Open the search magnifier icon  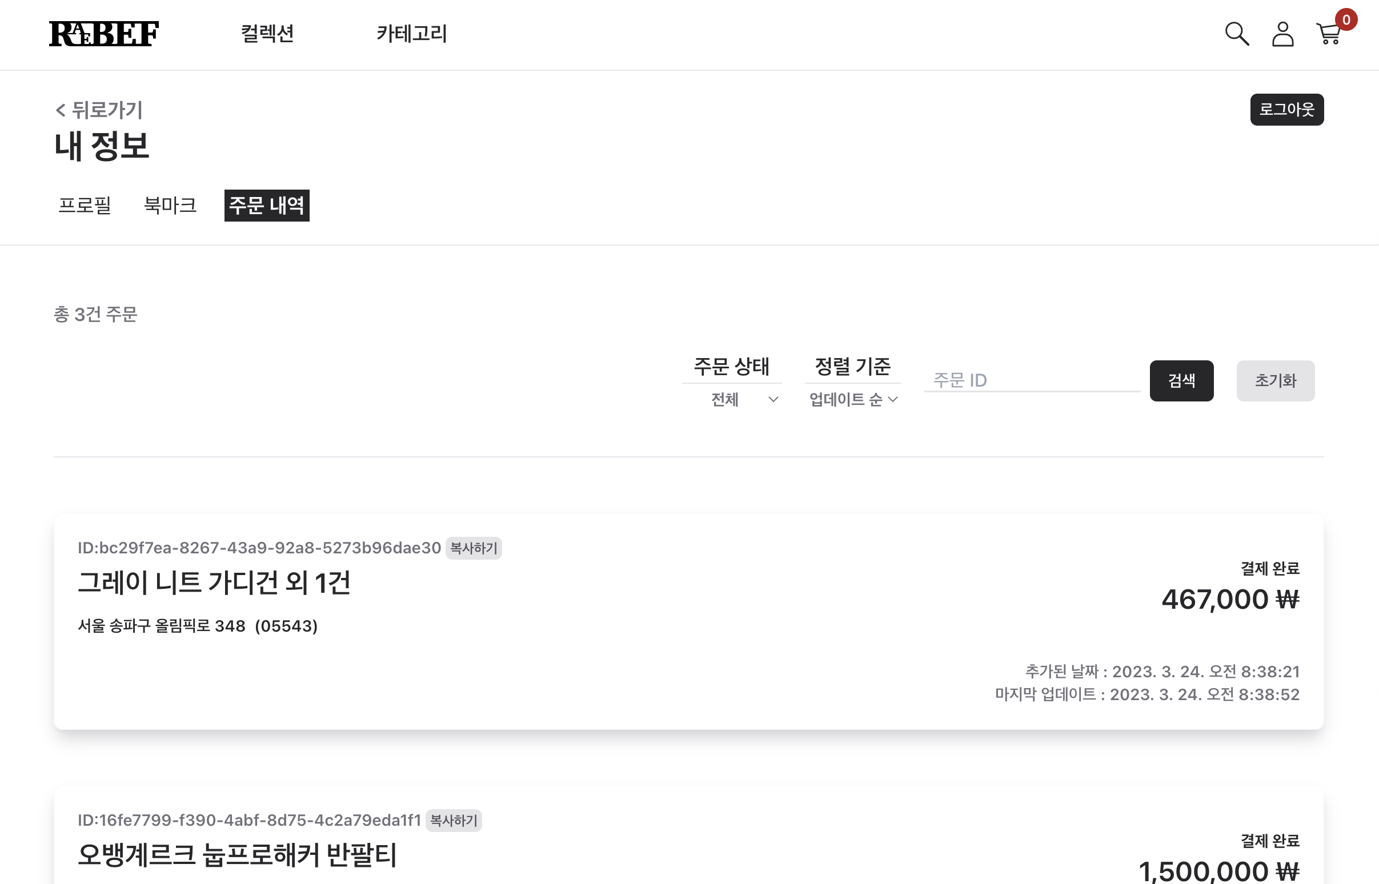1237,34
